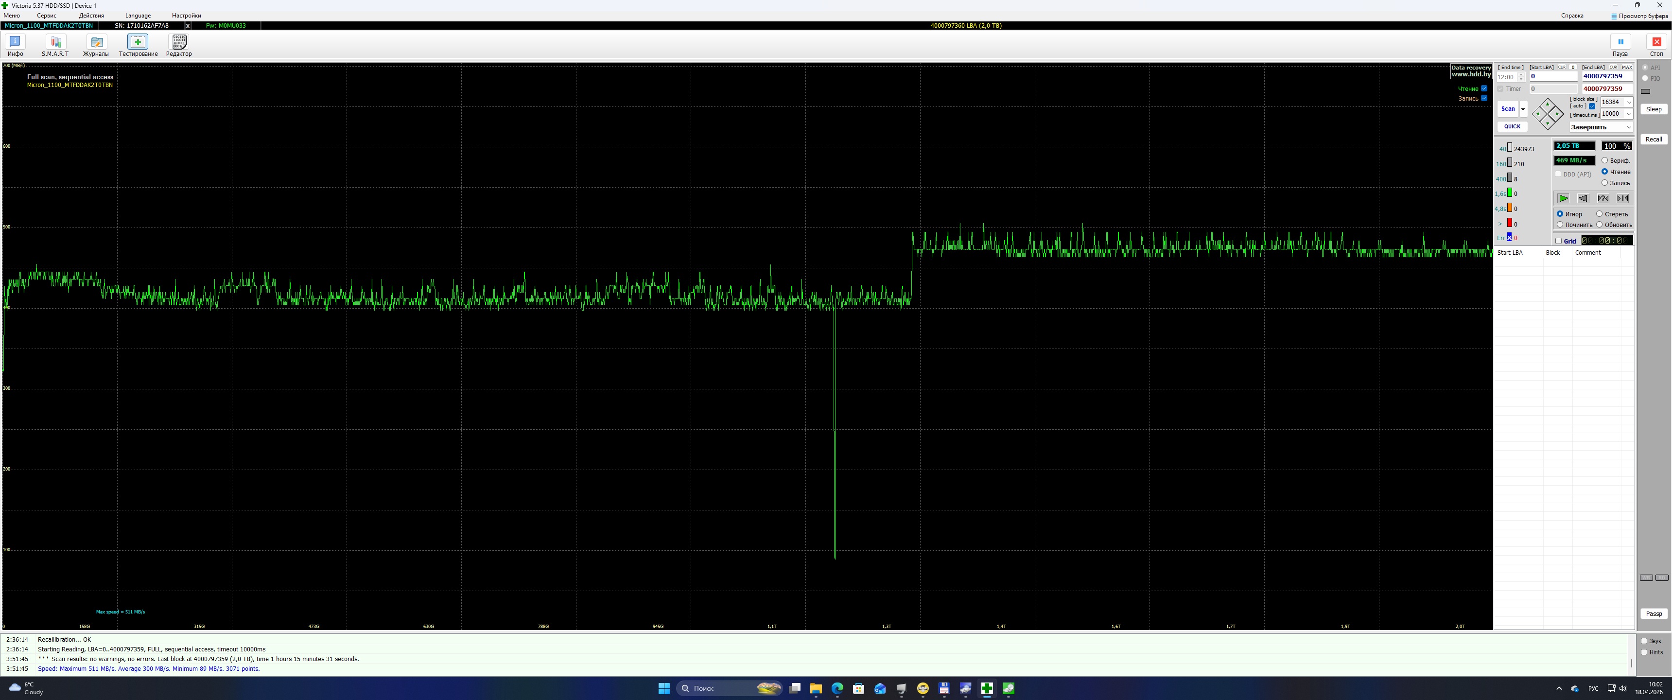Select the Обновить error action
The image size is (1672, 700).
click(x=1599, y=225)
